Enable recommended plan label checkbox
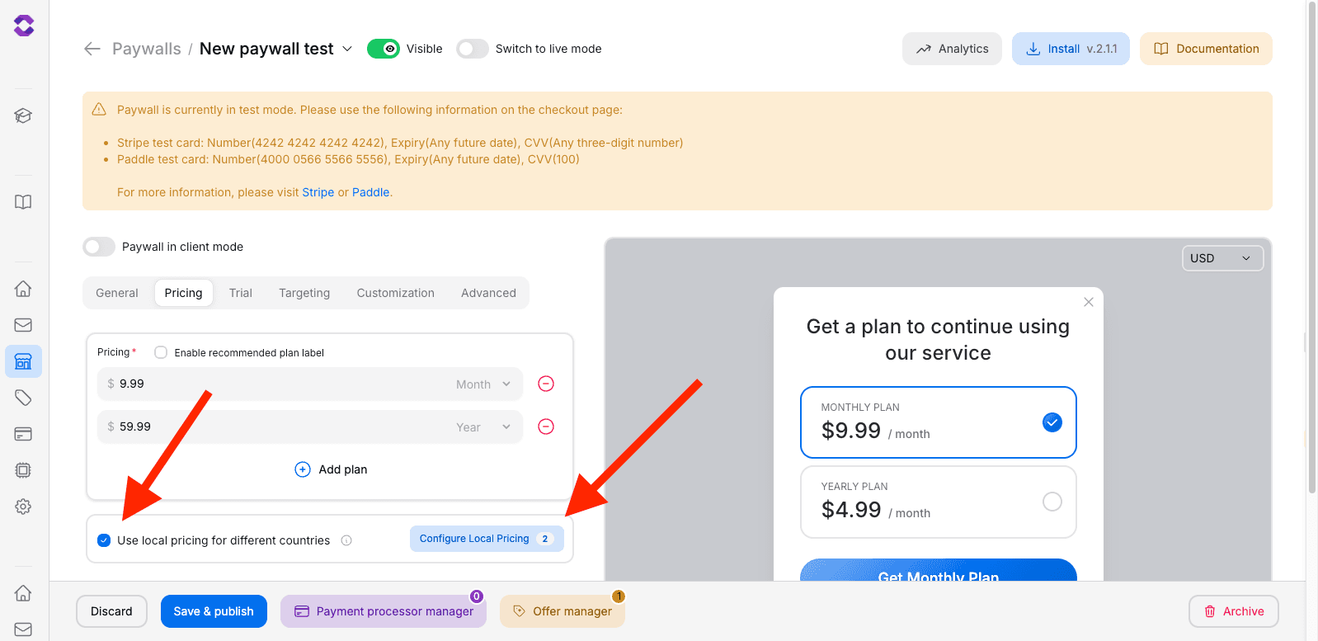This screenshot has height=641, width=1318. click(160, 352)
